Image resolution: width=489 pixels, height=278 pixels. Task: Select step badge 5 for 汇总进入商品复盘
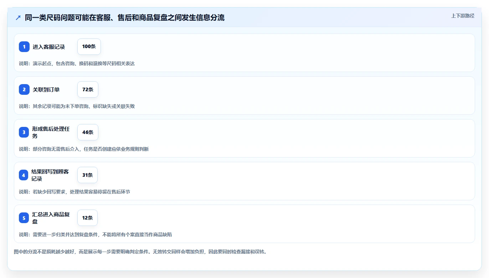pyautogui.click(x=24, y=218)
